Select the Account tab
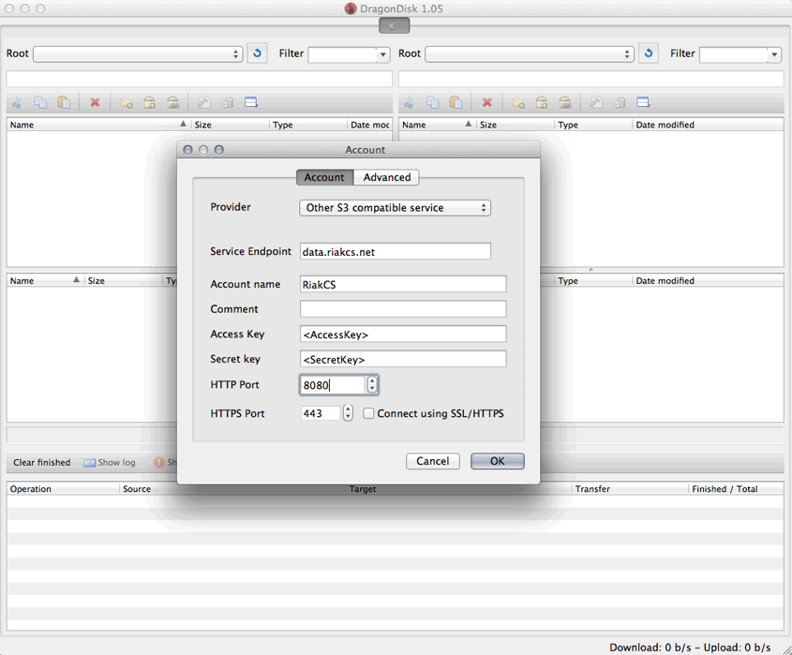 (324, 177)
